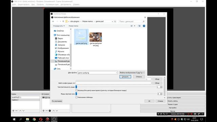
Task: Open Настройки in OBS controls
Action: [173, 108]
